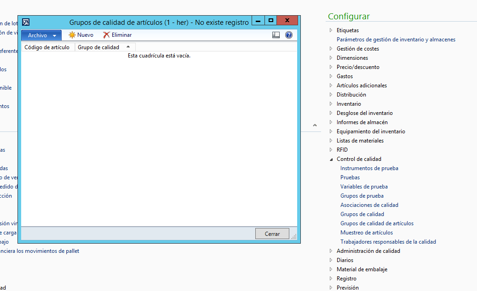Open Parámetros de gestión de inventario link
Viewport: 477px width, 291px height.
pyautogui.click(x=396, y=40)
